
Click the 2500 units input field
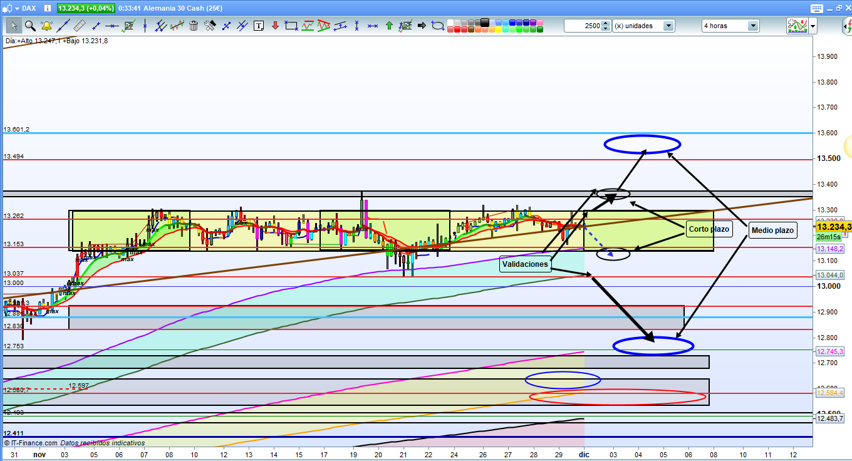pos(583,26)
